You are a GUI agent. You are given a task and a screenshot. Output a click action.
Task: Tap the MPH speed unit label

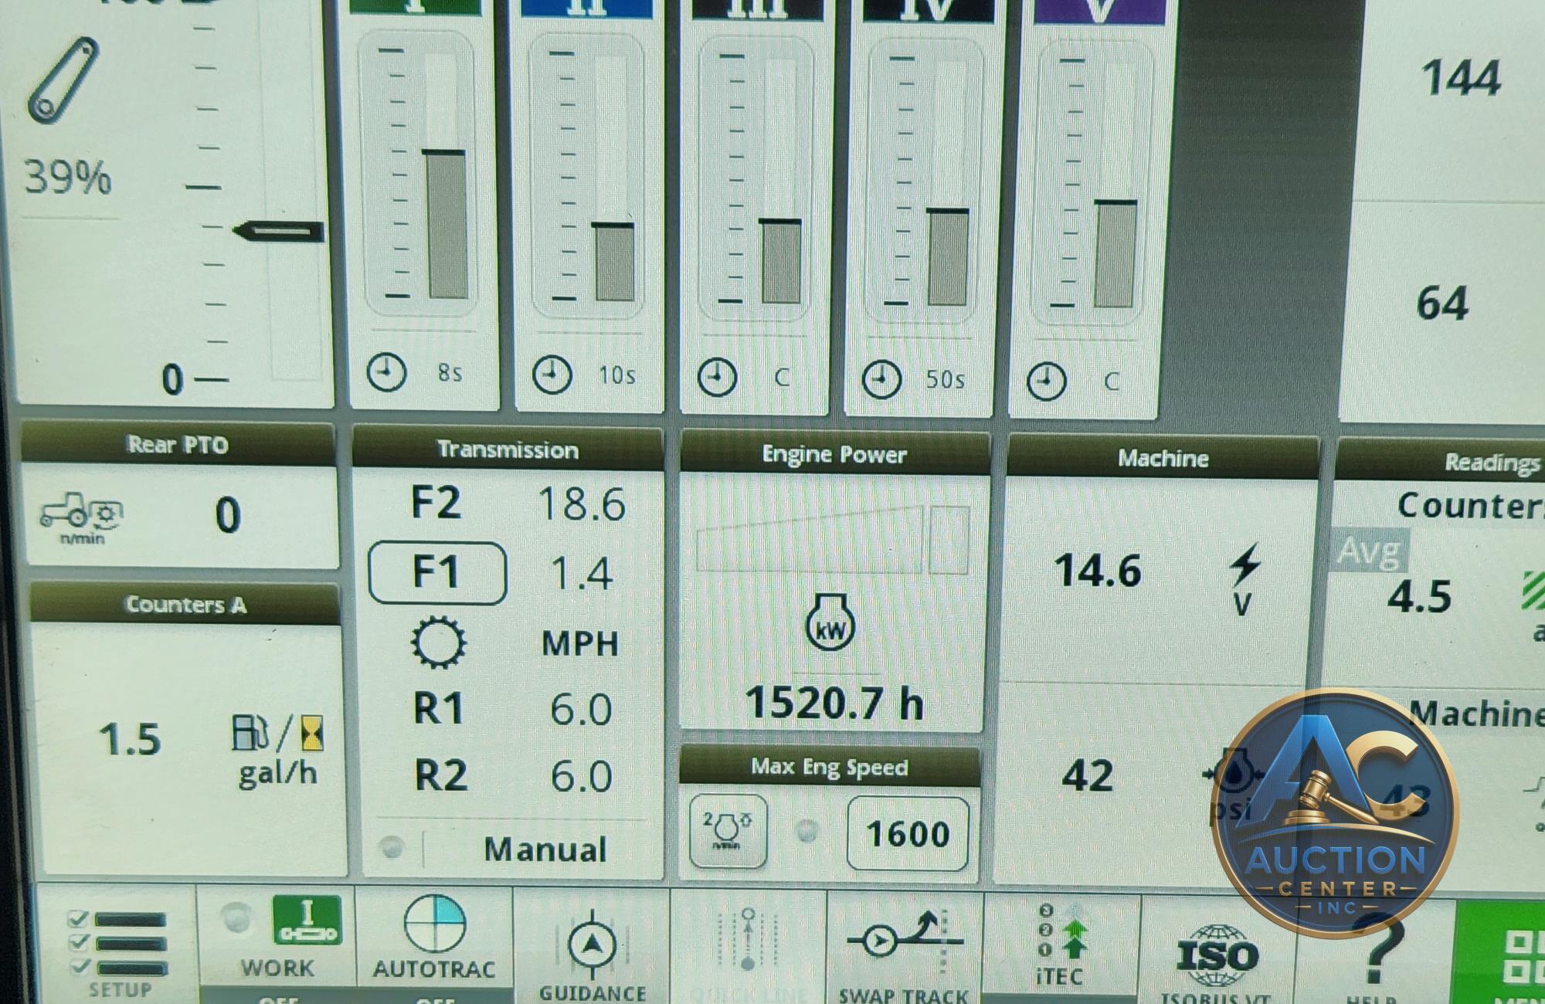tap(580, 643)
